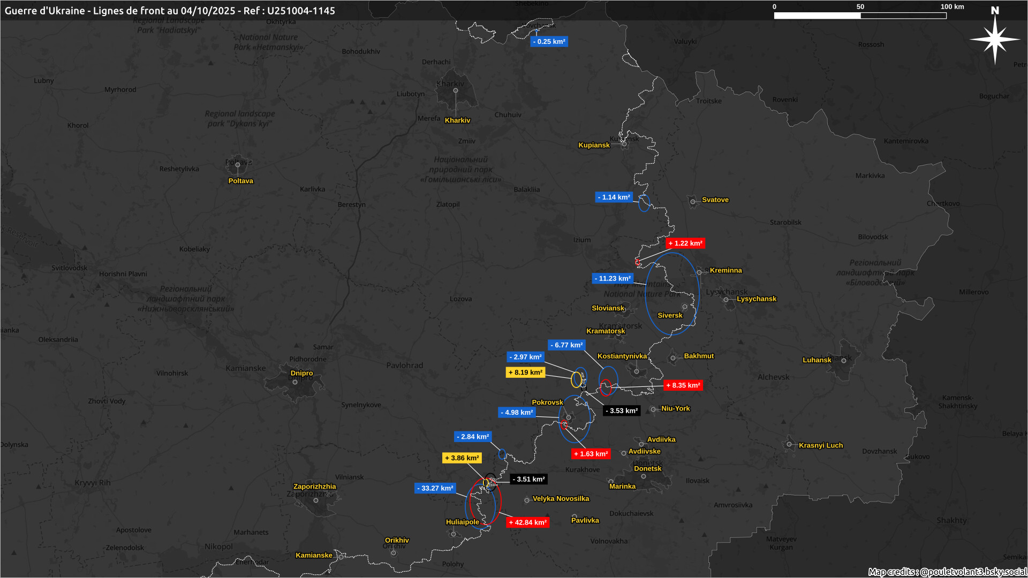Click the black -3.53 km² label
1028x578 pixels.
point(622,411)
